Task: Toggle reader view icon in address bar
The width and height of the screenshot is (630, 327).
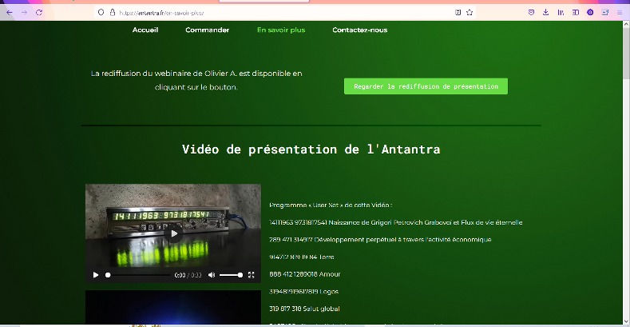Action: (458, 13)
